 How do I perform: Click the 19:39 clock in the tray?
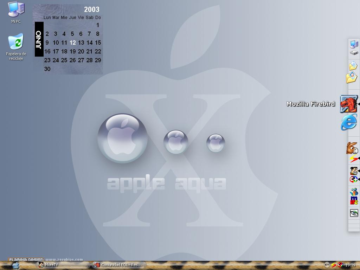[351, 265]
